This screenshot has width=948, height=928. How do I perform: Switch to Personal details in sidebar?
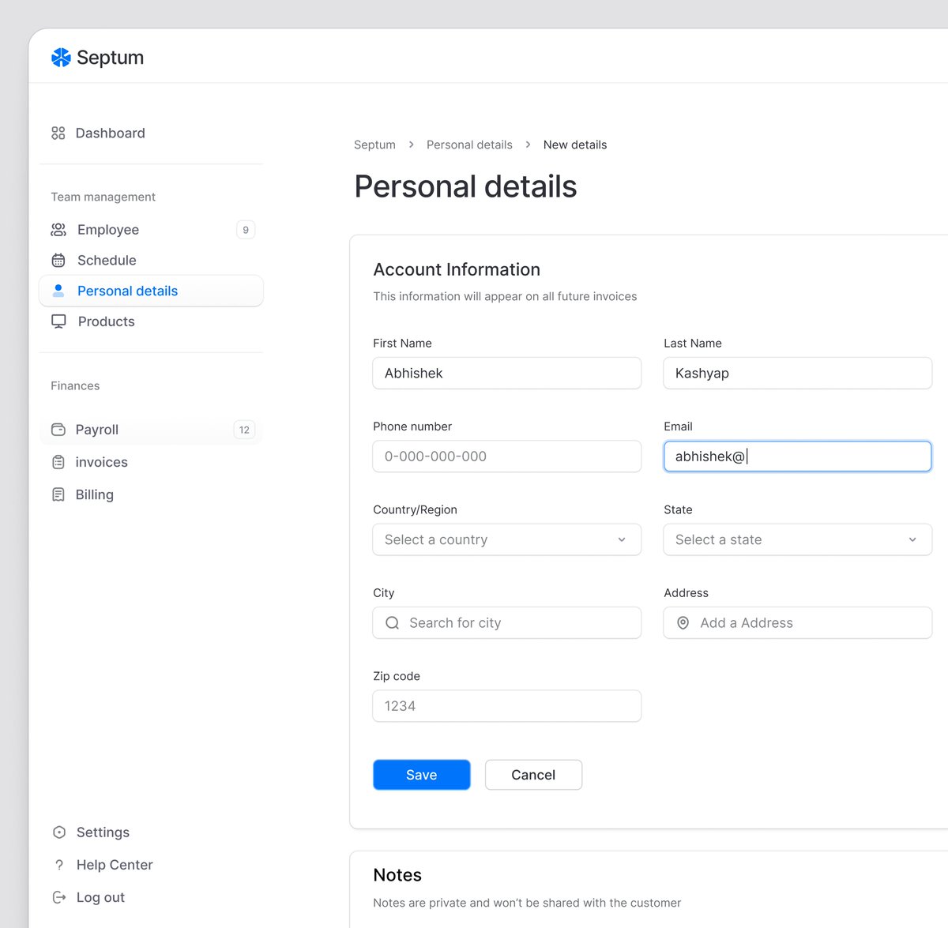pyautogui.click(x=127, y=291)
